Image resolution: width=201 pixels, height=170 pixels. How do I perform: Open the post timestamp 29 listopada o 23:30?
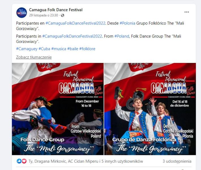pyautogui.click(x=44, y=15)
